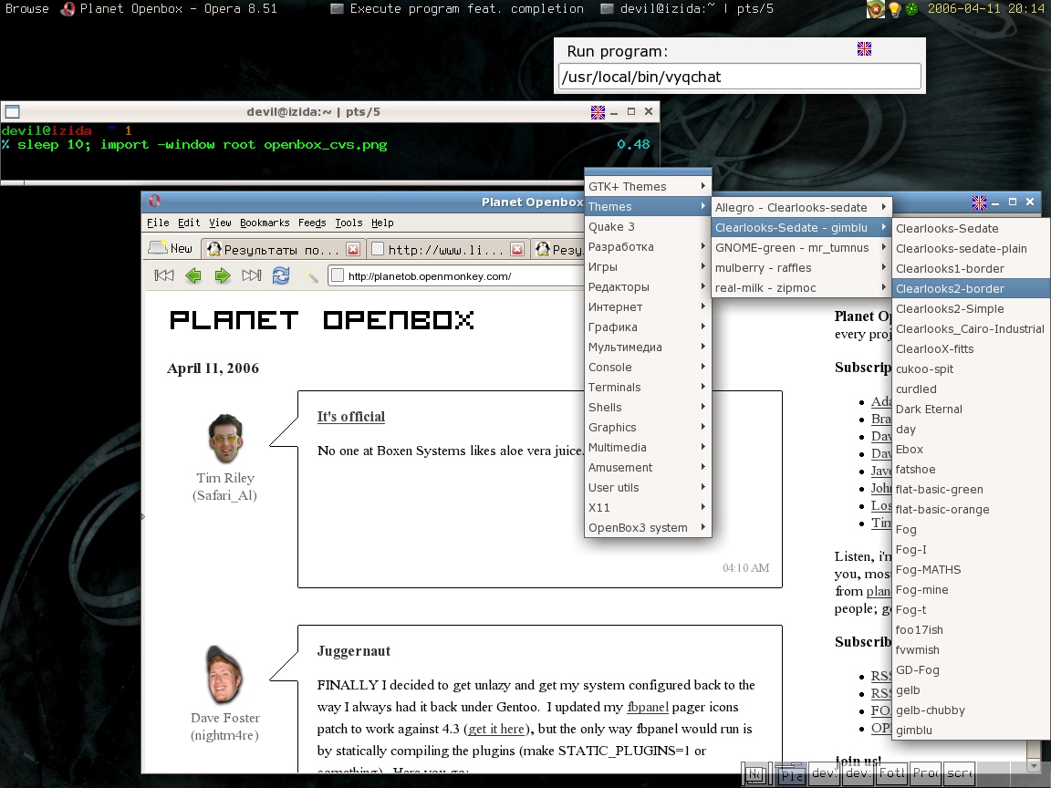Click the page icon in the address bar

pos(338,275)
